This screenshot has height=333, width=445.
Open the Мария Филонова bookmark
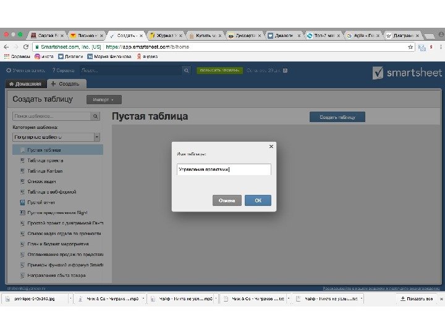109,57
